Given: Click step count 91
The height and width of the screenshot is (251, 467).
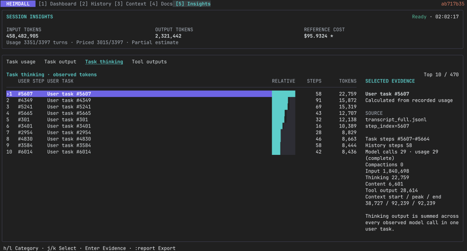Looking at the screenshot, I should pyautogui.click(x=319, y=101).
